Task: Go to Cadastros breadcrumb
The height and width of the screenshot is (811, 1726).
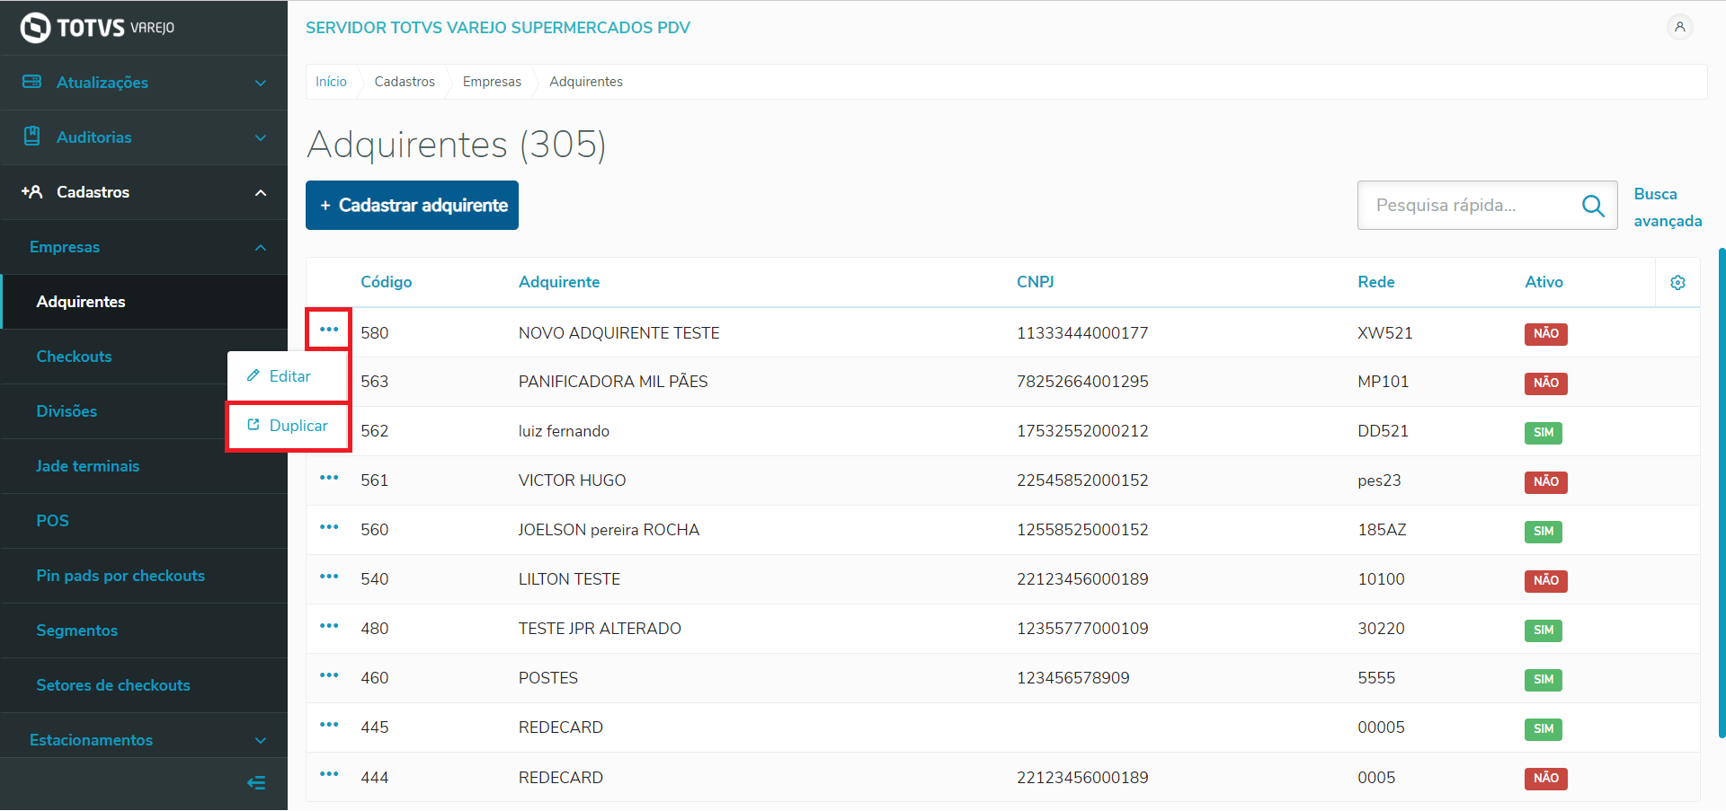Action: [x=405, y=82]
